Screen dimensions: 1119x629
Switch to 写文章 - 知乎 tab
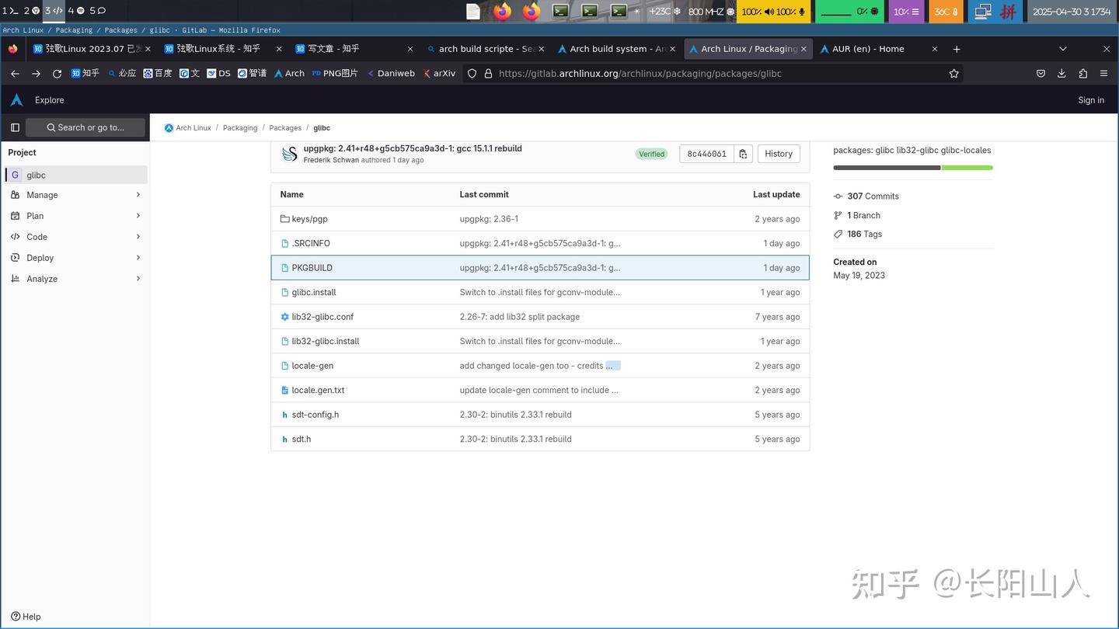[x=355, y=49]
